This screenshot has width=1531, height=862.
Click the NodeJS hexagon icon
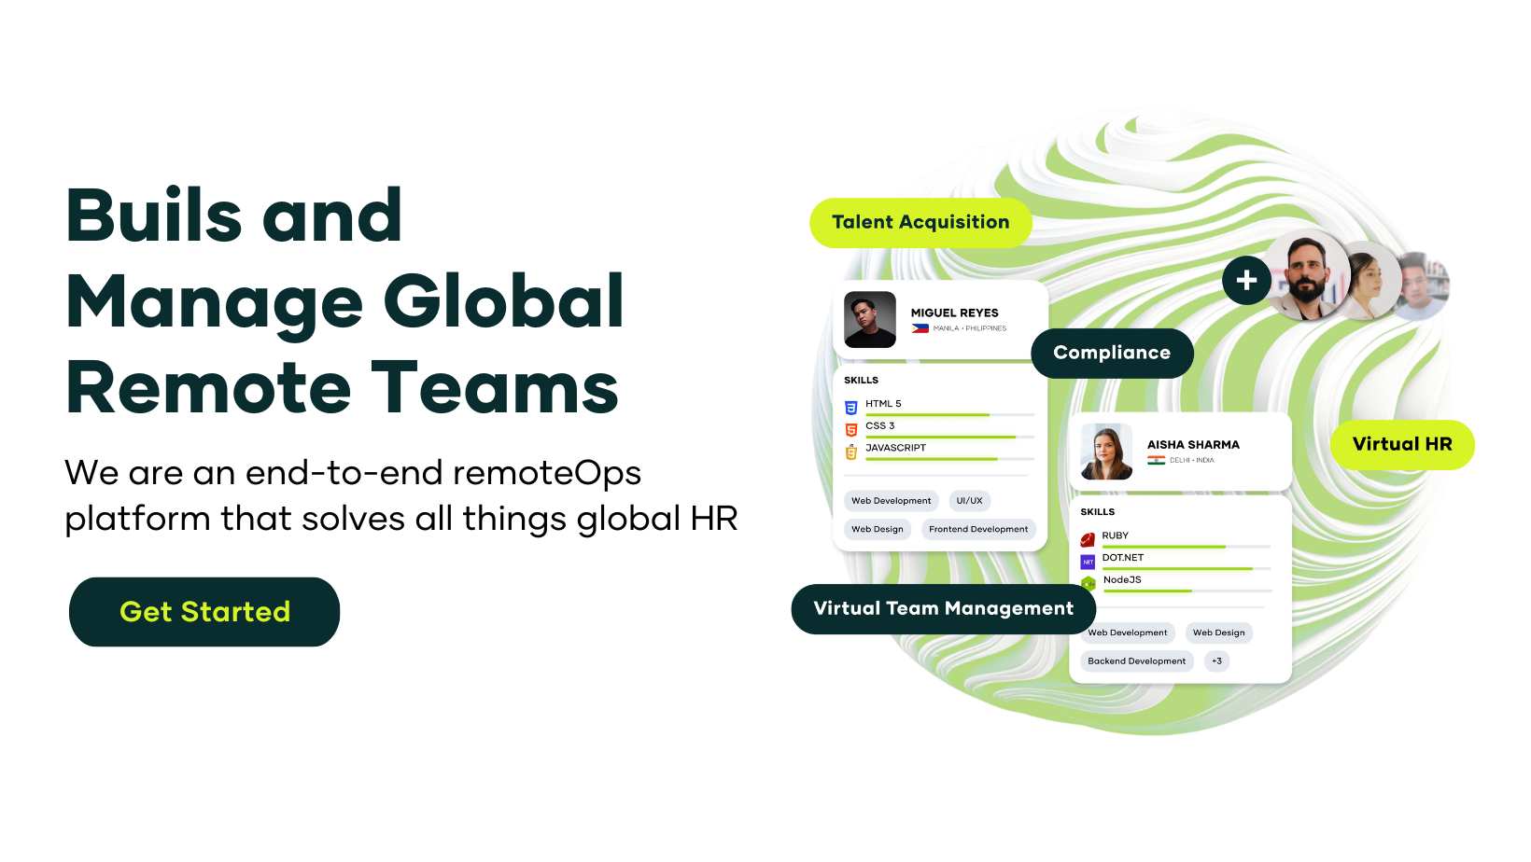coord(1088,582)
